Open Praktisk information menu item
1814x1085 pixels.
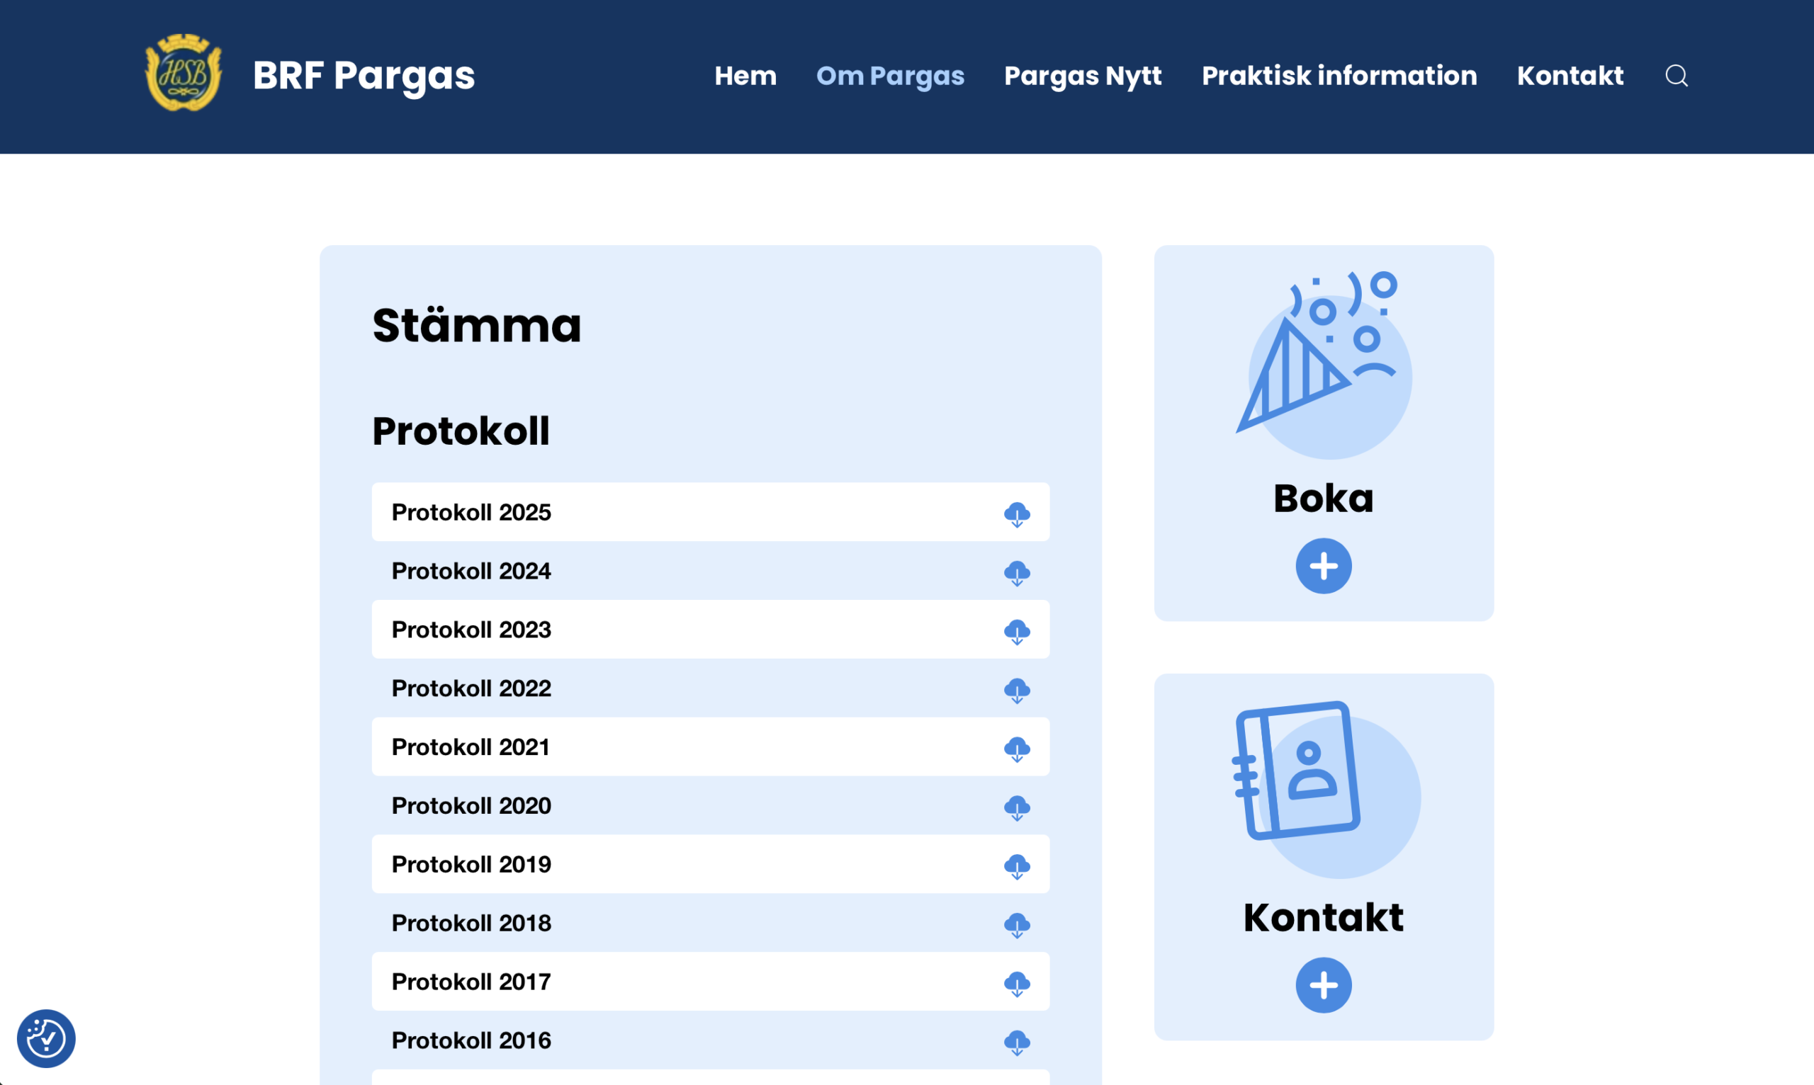[x=1339, y=75]
